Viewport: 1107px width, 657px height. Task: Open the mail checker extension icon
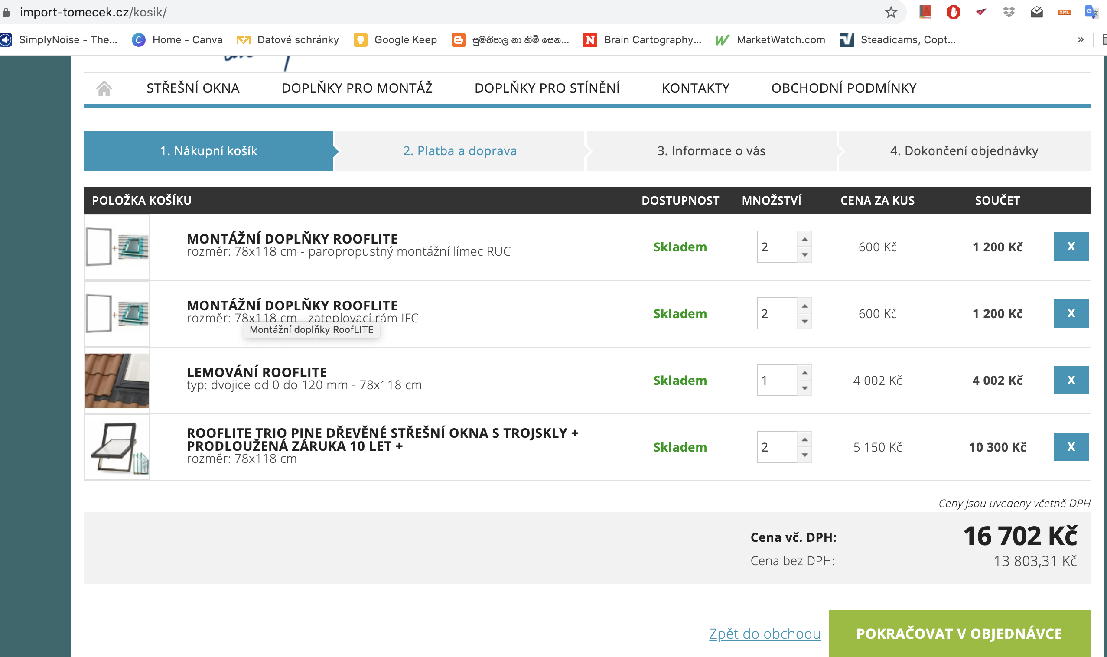pos(1037,12)
